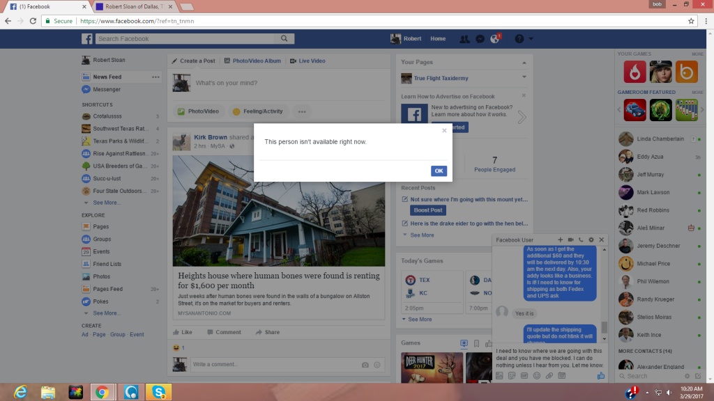The width and height of the screenshot is (714, 401).
Task: Click Comment on Kirk Brown post
Action: click(x=224, y=332)
